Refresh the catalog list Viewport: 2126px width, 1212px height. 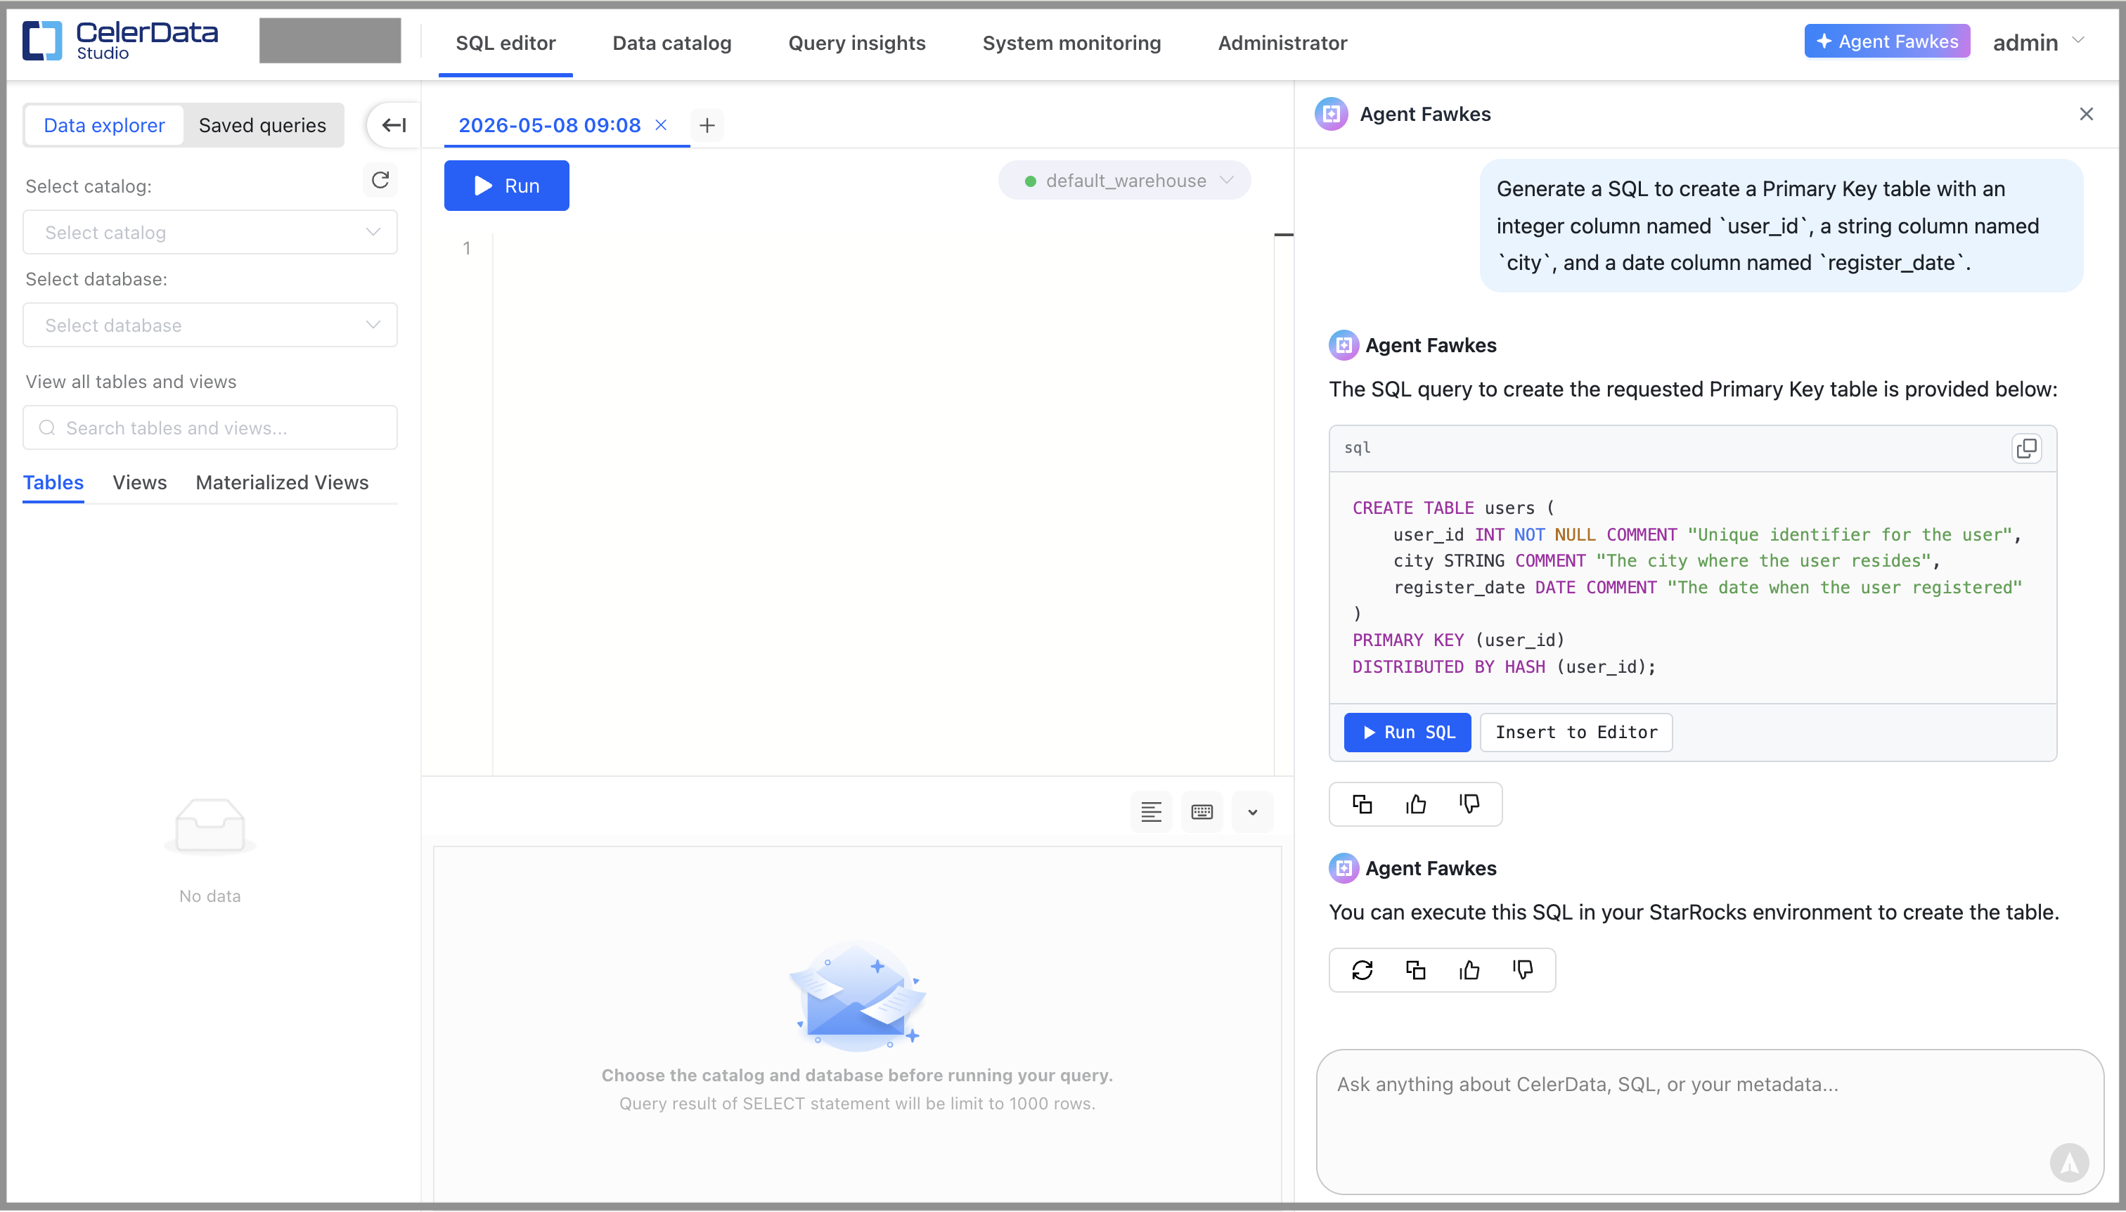pyautogui.click(x=380, y=181)
